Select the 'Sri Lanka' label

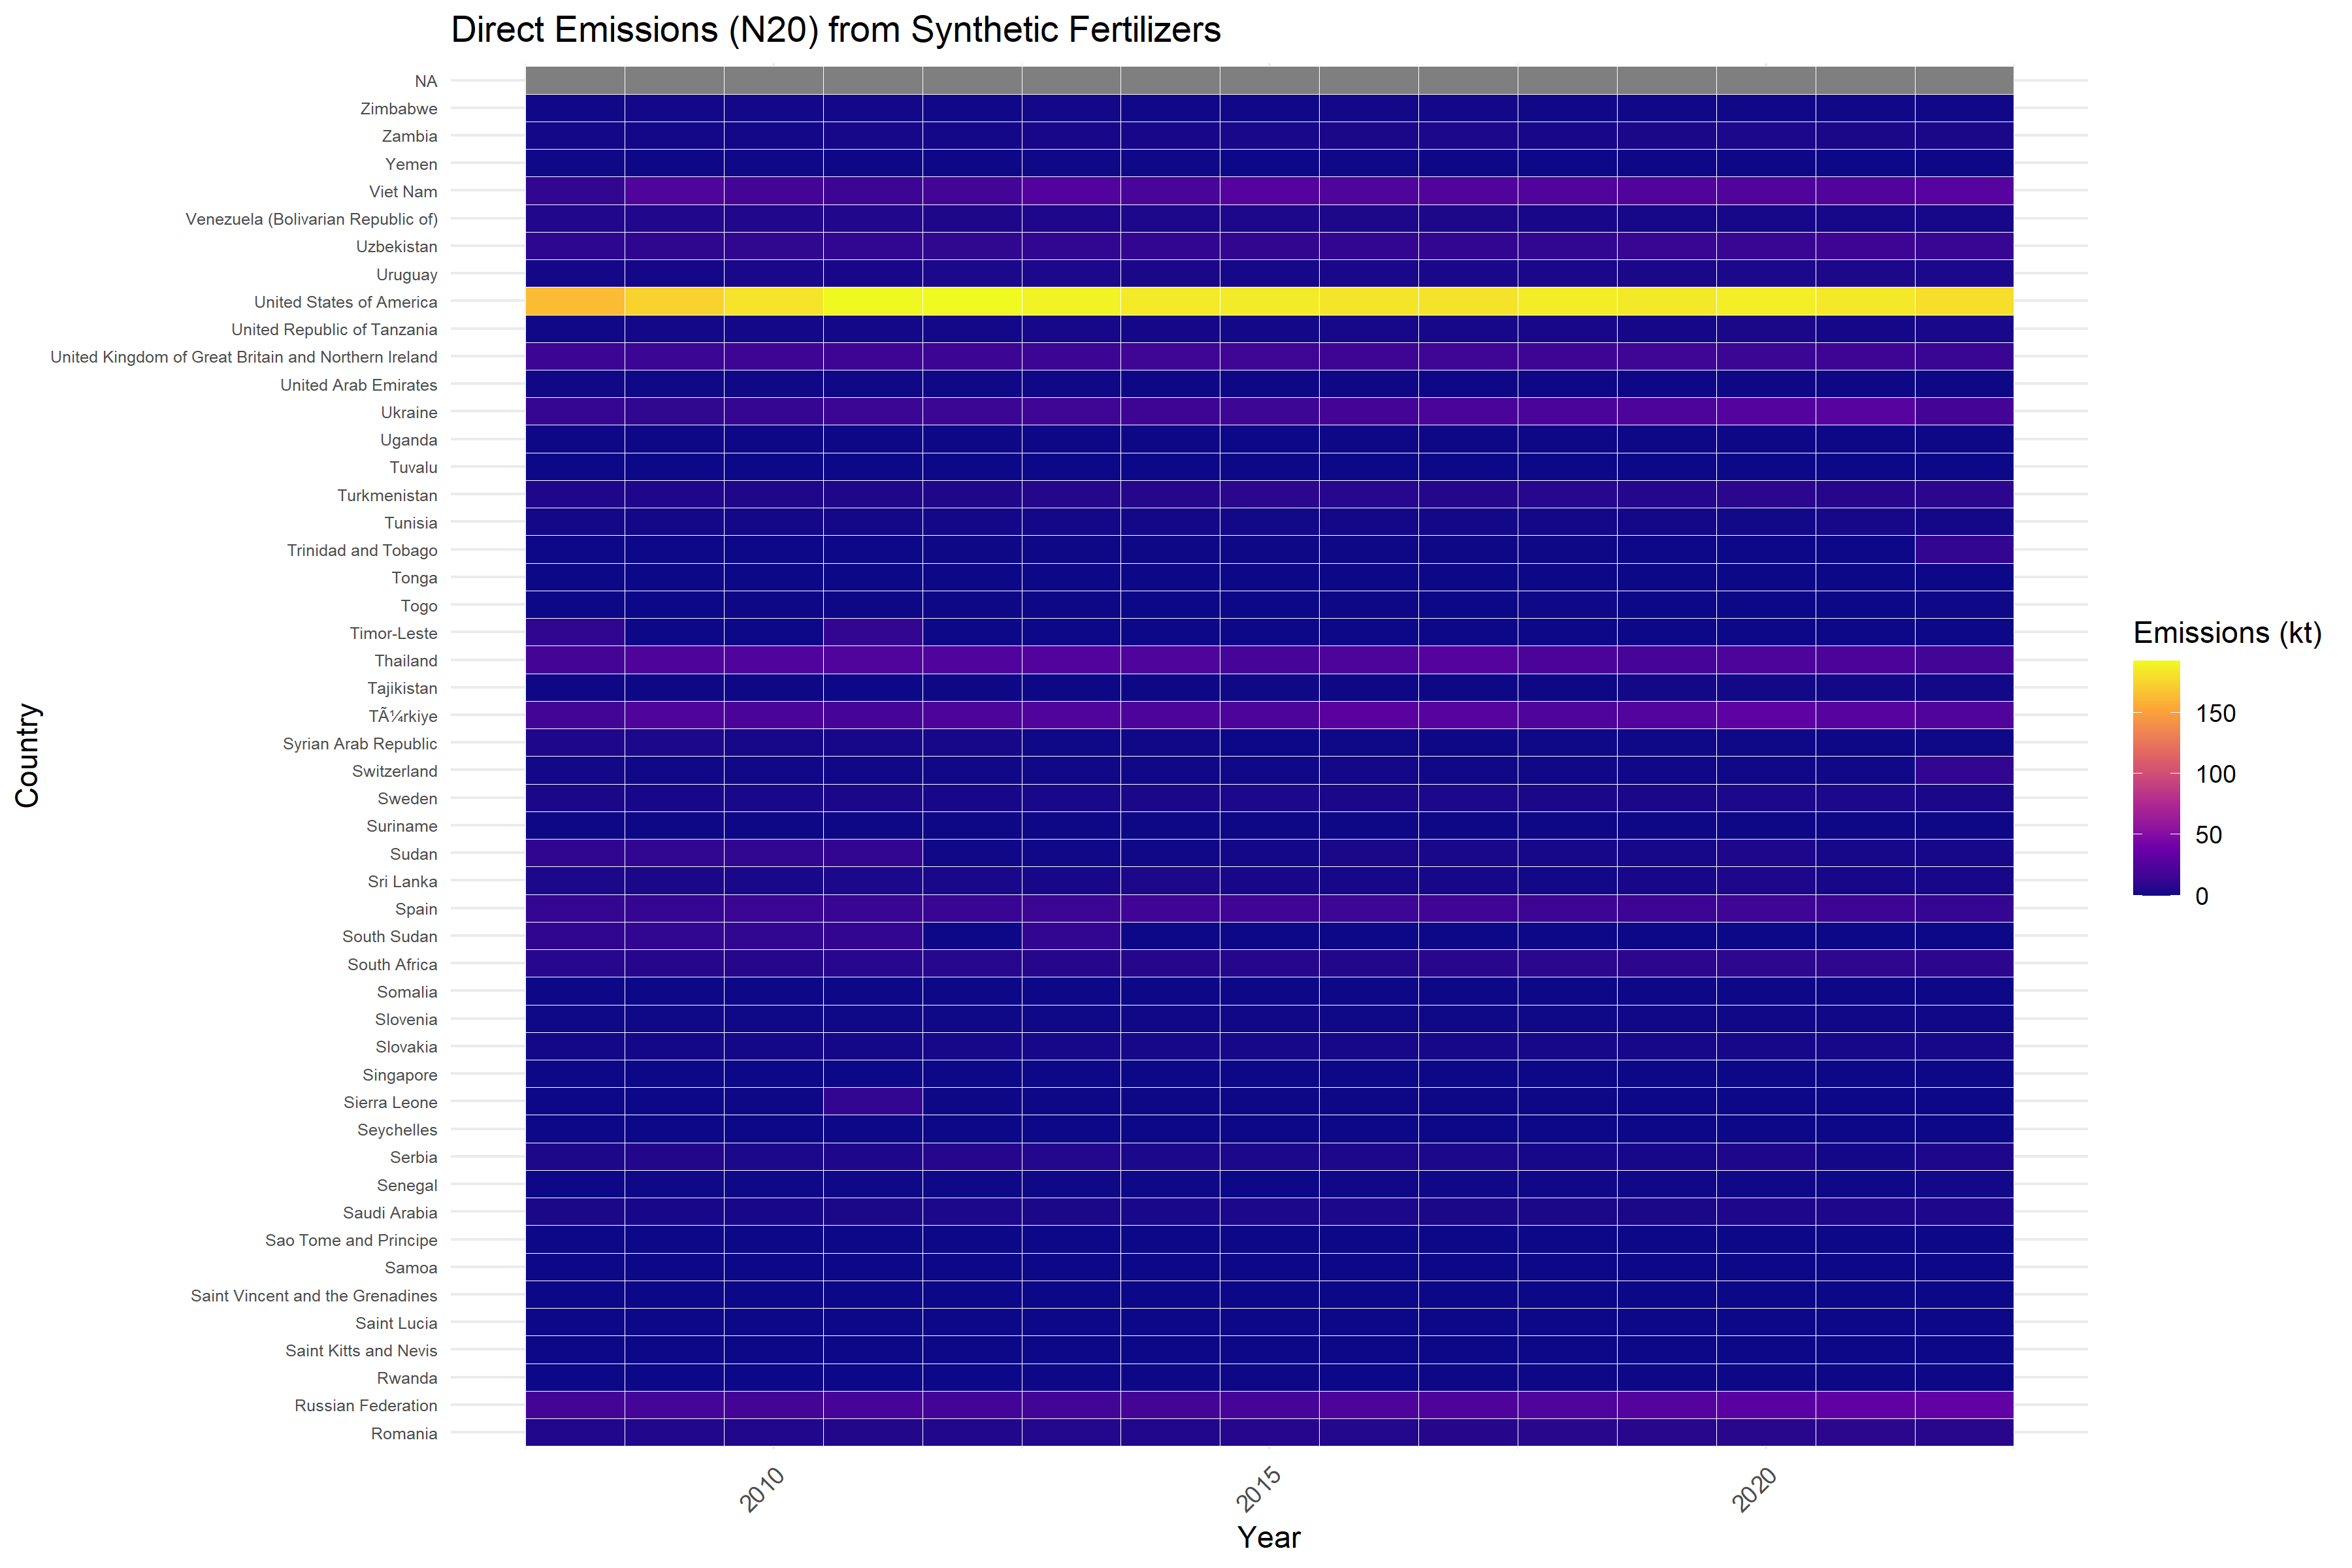(403, 882)
